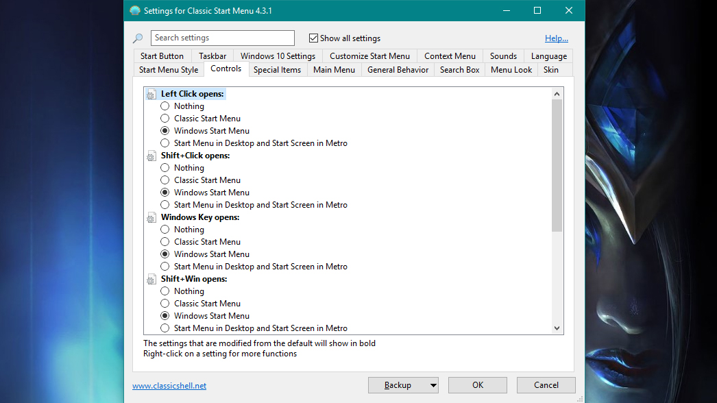Select the Controls tab
717x403 pixels.
[226, 69]
